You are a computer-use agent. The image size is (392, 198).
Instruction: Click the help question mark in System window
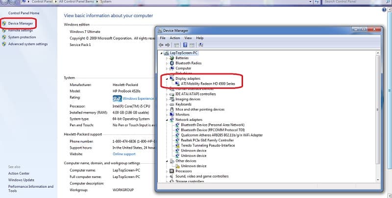coord(384,10)
